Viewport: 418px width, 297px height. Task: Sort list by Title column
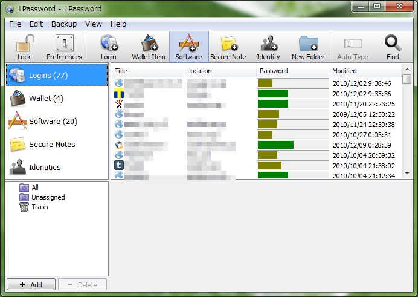147,71
